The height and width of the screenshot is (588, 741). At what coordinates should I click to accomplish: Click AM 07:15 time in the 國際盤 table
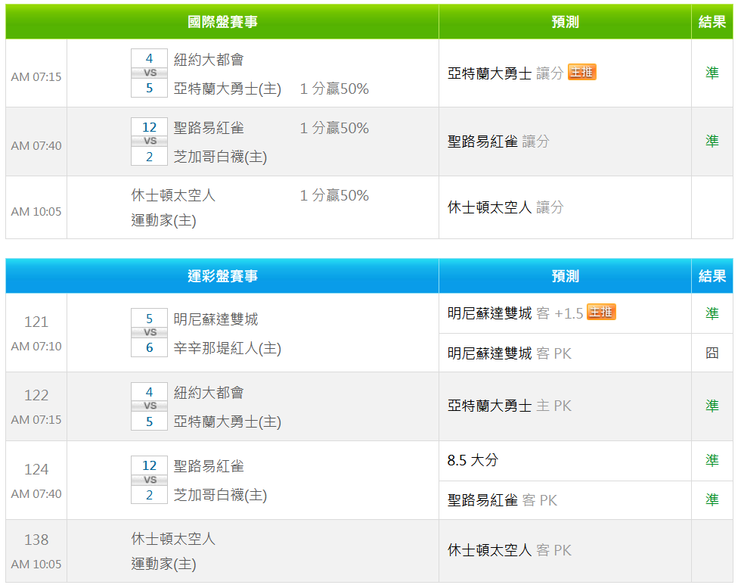[36, 76]
